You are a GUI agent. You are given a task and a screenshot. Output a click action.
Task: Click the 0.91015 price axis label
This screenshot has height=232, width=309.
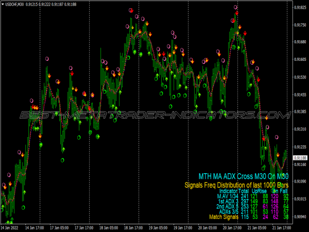300,199
